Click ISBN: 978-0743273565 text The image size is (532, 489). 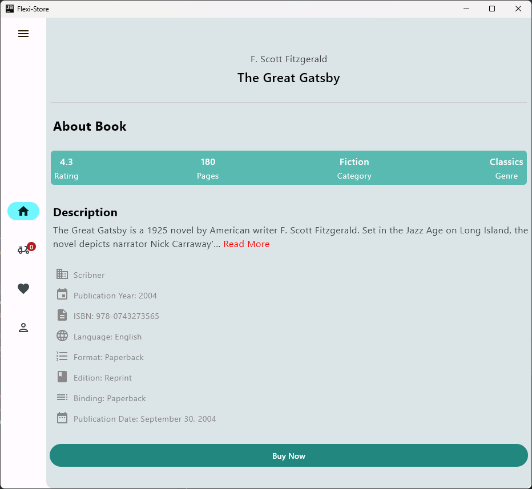116,316
